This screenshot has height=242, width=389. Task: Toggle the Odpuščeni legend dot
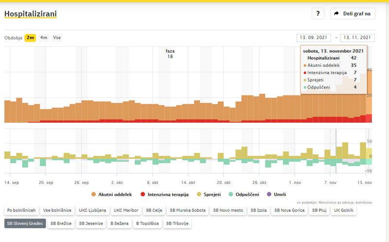pyautogui.click(x=230, y=194)
